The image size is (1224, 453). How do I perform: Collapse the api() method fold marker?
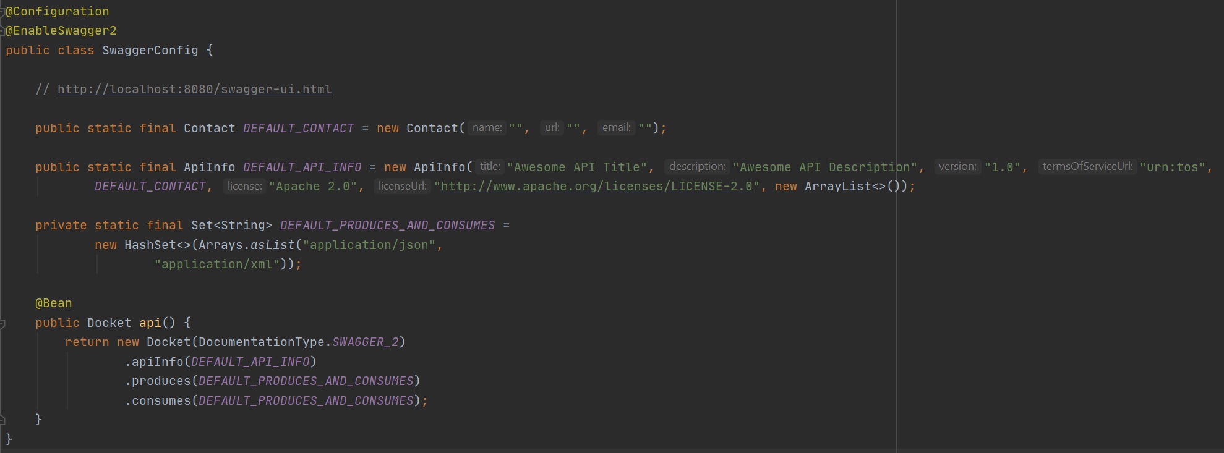(2, 323)
